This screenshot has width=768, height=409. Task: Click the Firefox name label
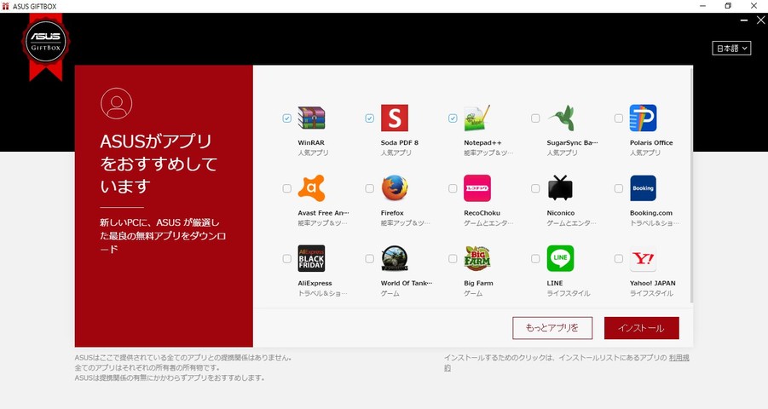(x=392, y=213)
